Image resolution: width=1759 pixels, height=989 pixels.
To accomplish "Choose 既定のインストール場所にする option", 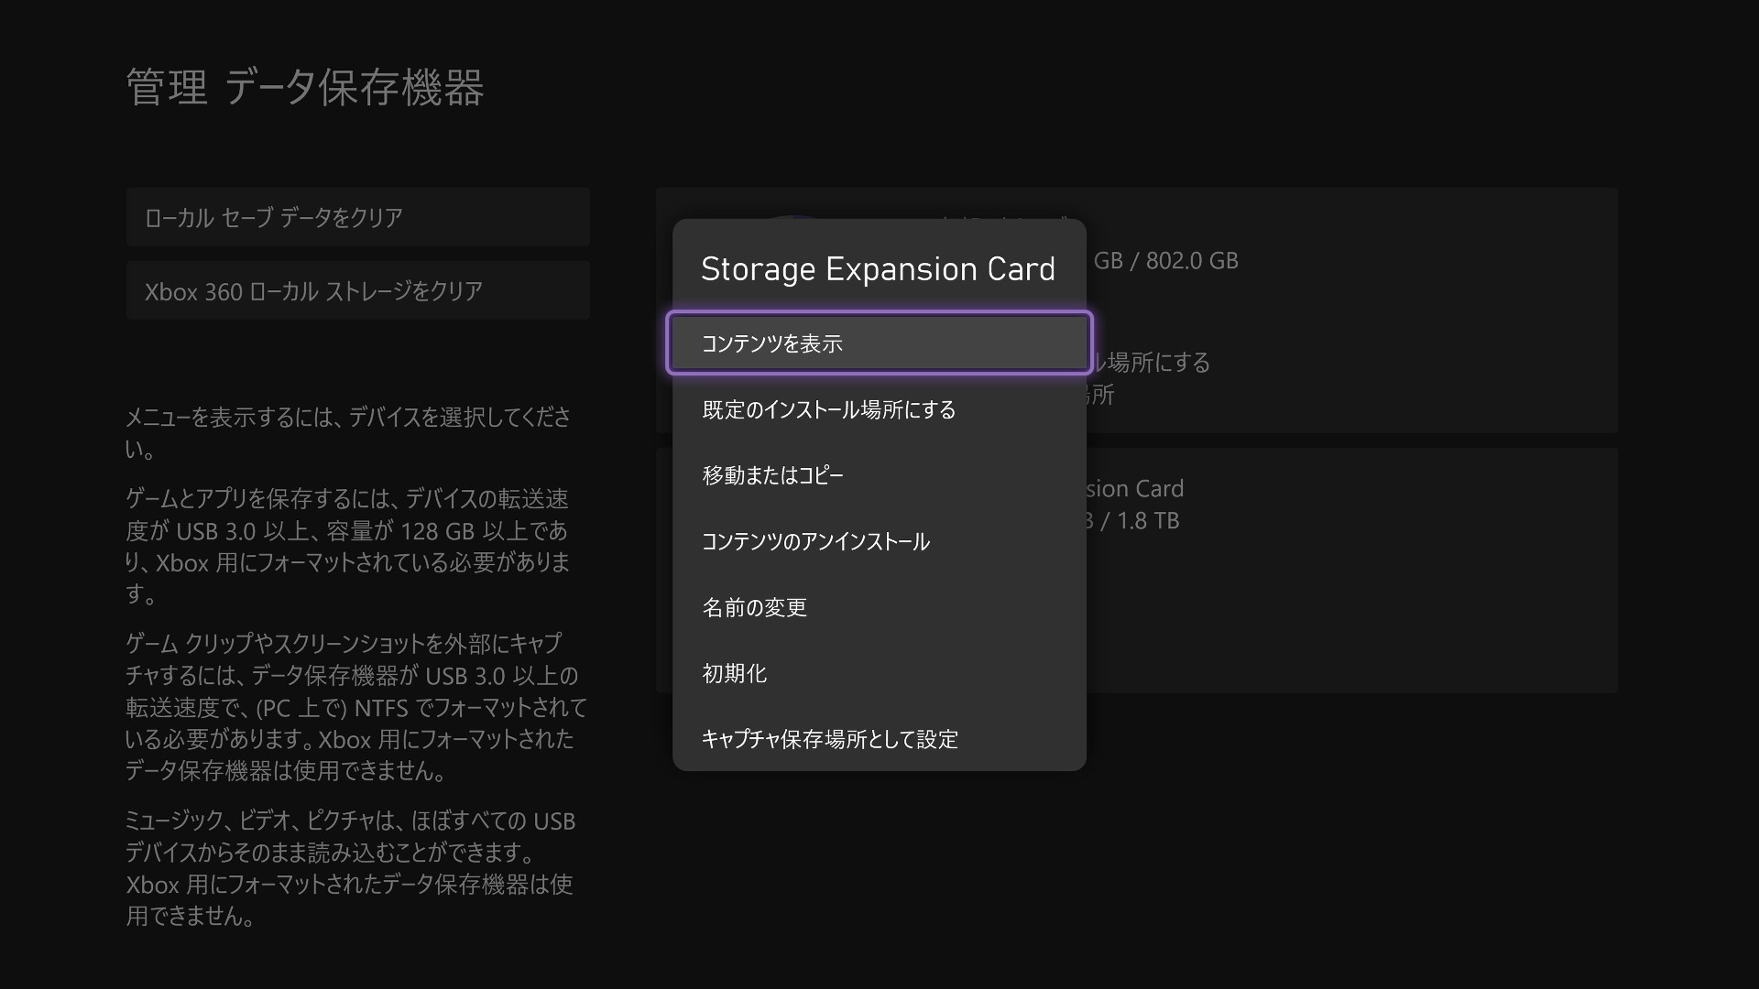I will [879, 409].
